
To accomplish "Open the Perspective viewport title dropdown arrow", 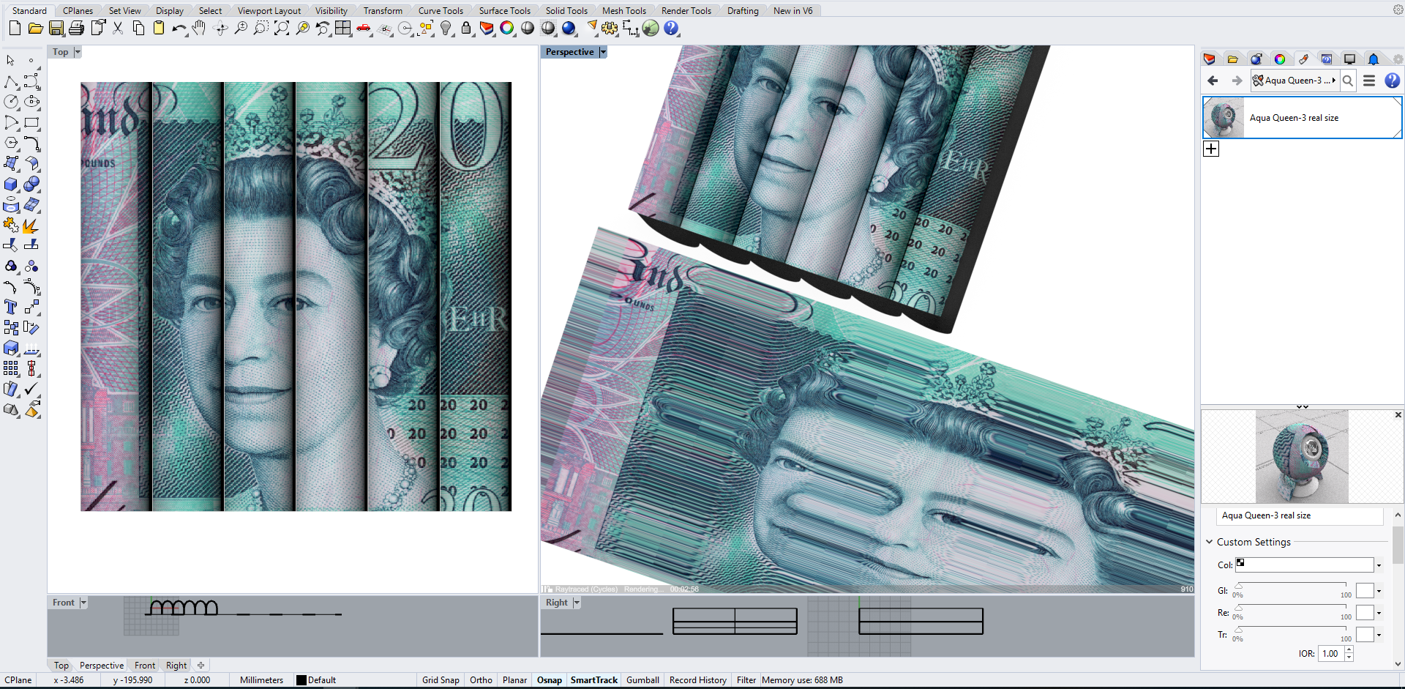I will (603, 52).
